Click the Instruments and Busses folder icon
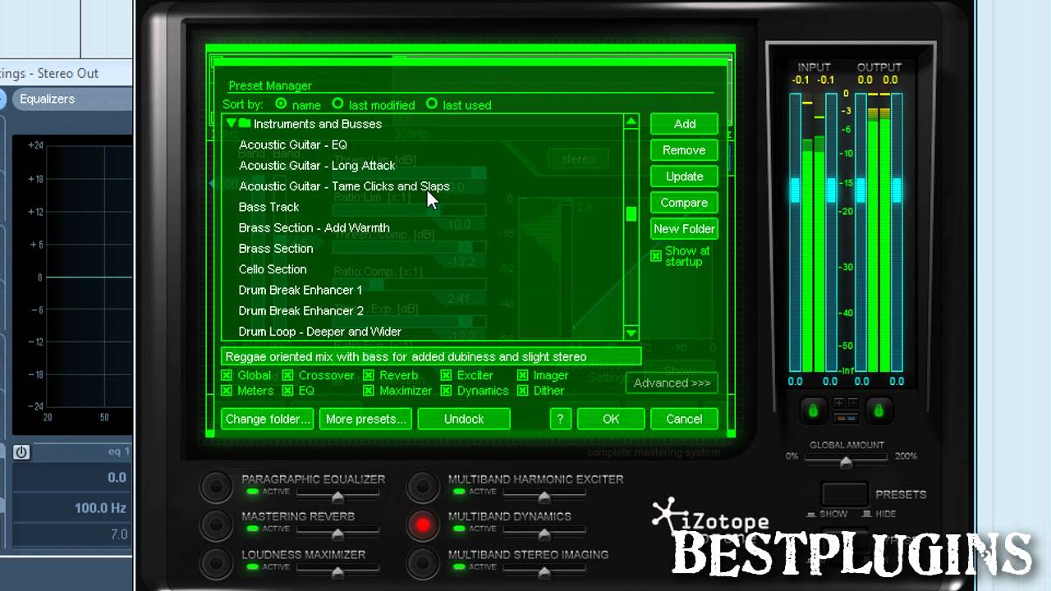 click(245, 124)
